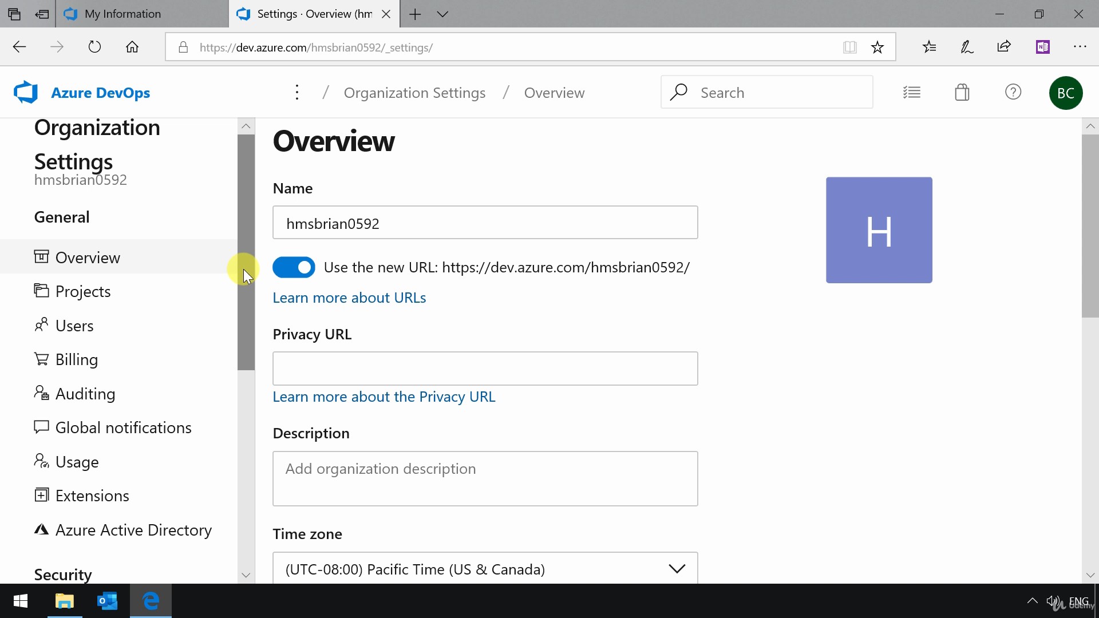Viewport: 1099px width, 618px height.
Task: Click the Overview icon in sidebar
Action: (41, 256)
